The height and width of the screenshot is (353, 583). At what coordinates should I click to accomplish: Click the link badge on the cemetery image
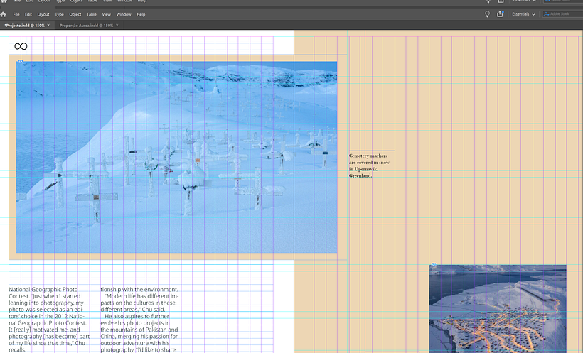tap(20, 62)
